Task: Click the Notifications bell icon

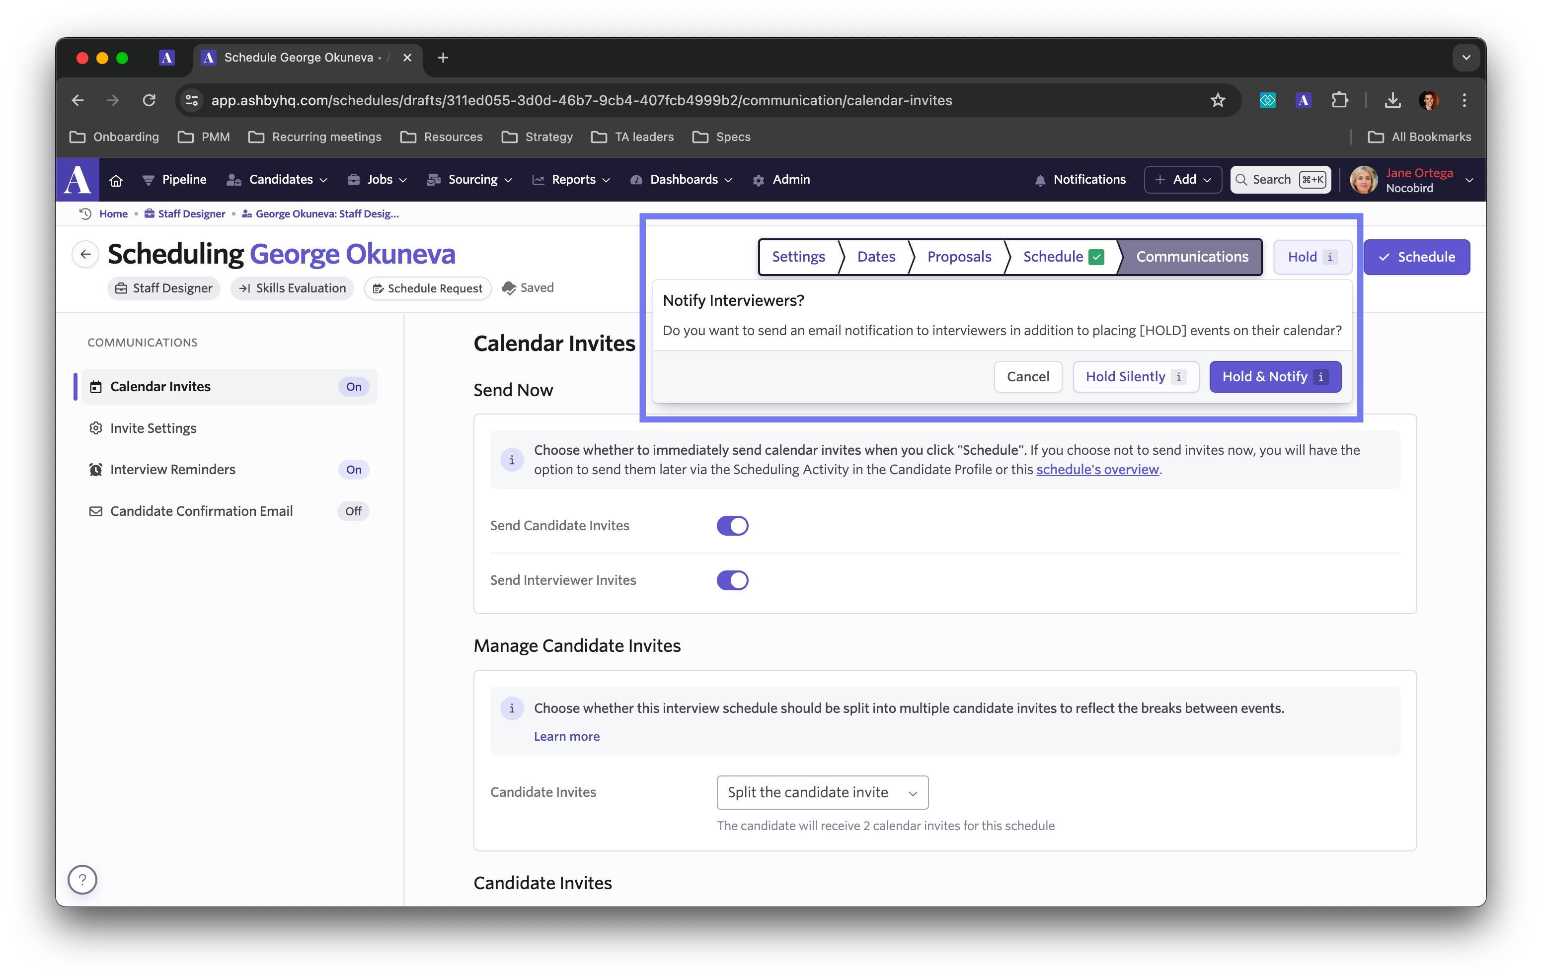Action: [x=1040, y=181]
